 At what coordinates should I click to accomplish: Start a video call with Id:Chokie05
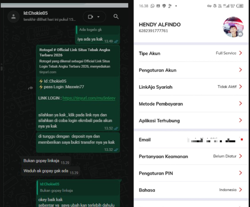90,17
